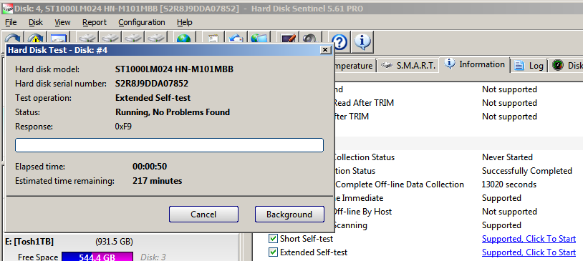Click the Never Started status value
Screen dimensions: 583x261
click(508, 157)
